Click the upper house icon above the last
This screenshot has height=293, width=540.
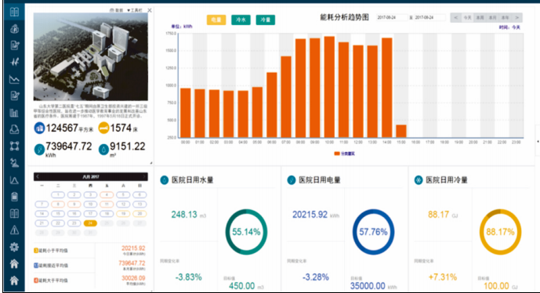14,264
